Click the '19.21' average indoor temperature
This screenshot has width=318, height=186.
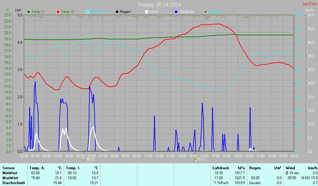tap(94, 183)
